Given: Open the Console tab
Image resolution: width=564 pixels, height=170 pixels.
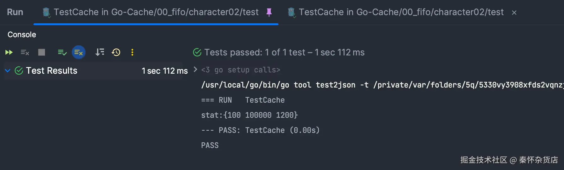Looking at the screenshot, I should click(x=22, y=35).
